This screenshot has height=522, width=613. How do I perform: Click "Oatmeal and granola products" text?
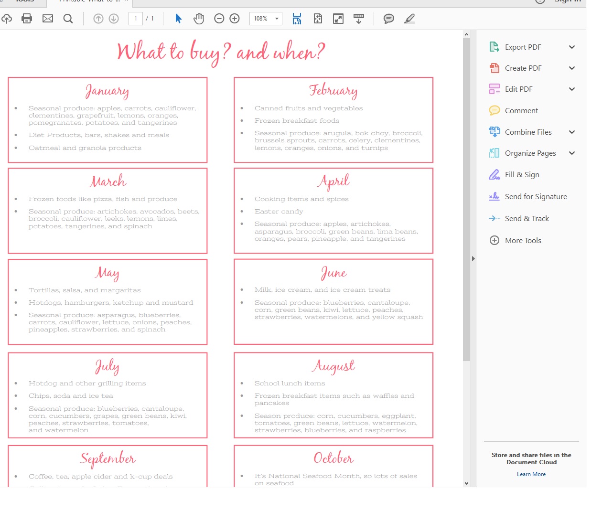[85, 148]
